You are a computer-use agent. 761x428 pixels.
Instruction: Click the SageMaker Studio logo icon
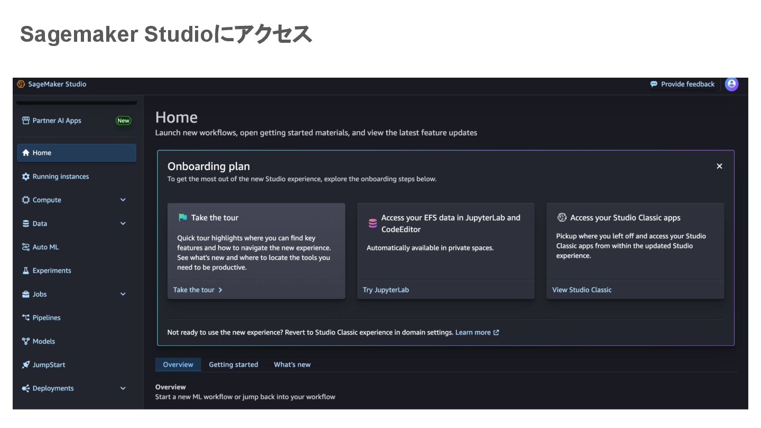(x=21, y=84)
